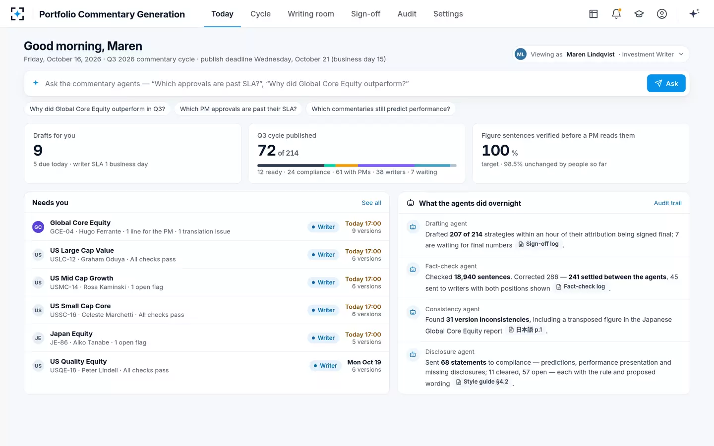The image size is (714, 446).
Task: Click the robot icon beside What the agents did overnight
Action: pos(411,203)
